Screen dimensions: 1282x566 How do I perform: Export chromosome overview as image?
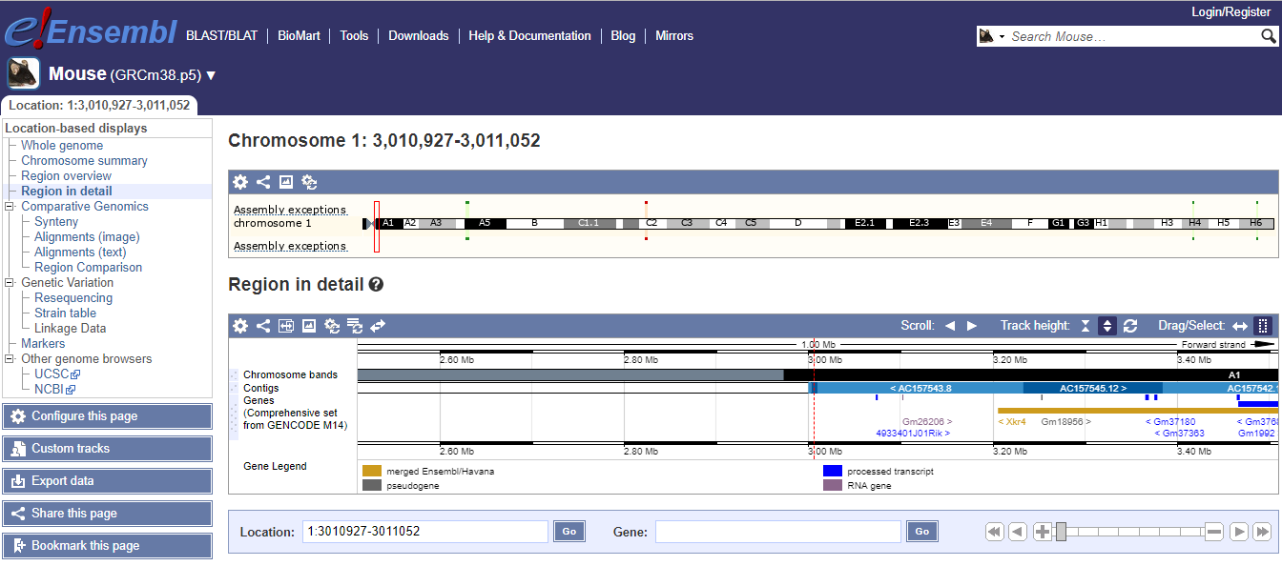[286, 182]
